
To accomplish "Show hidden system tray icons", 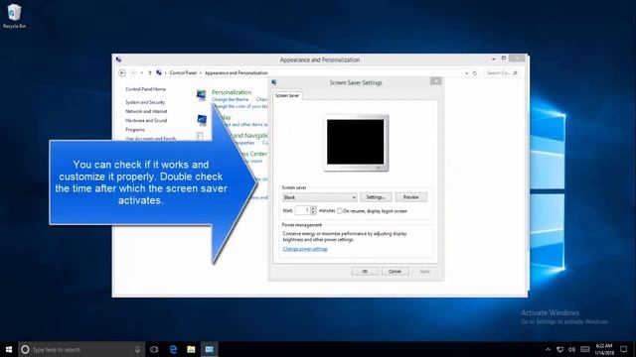I will click(548, 349).
